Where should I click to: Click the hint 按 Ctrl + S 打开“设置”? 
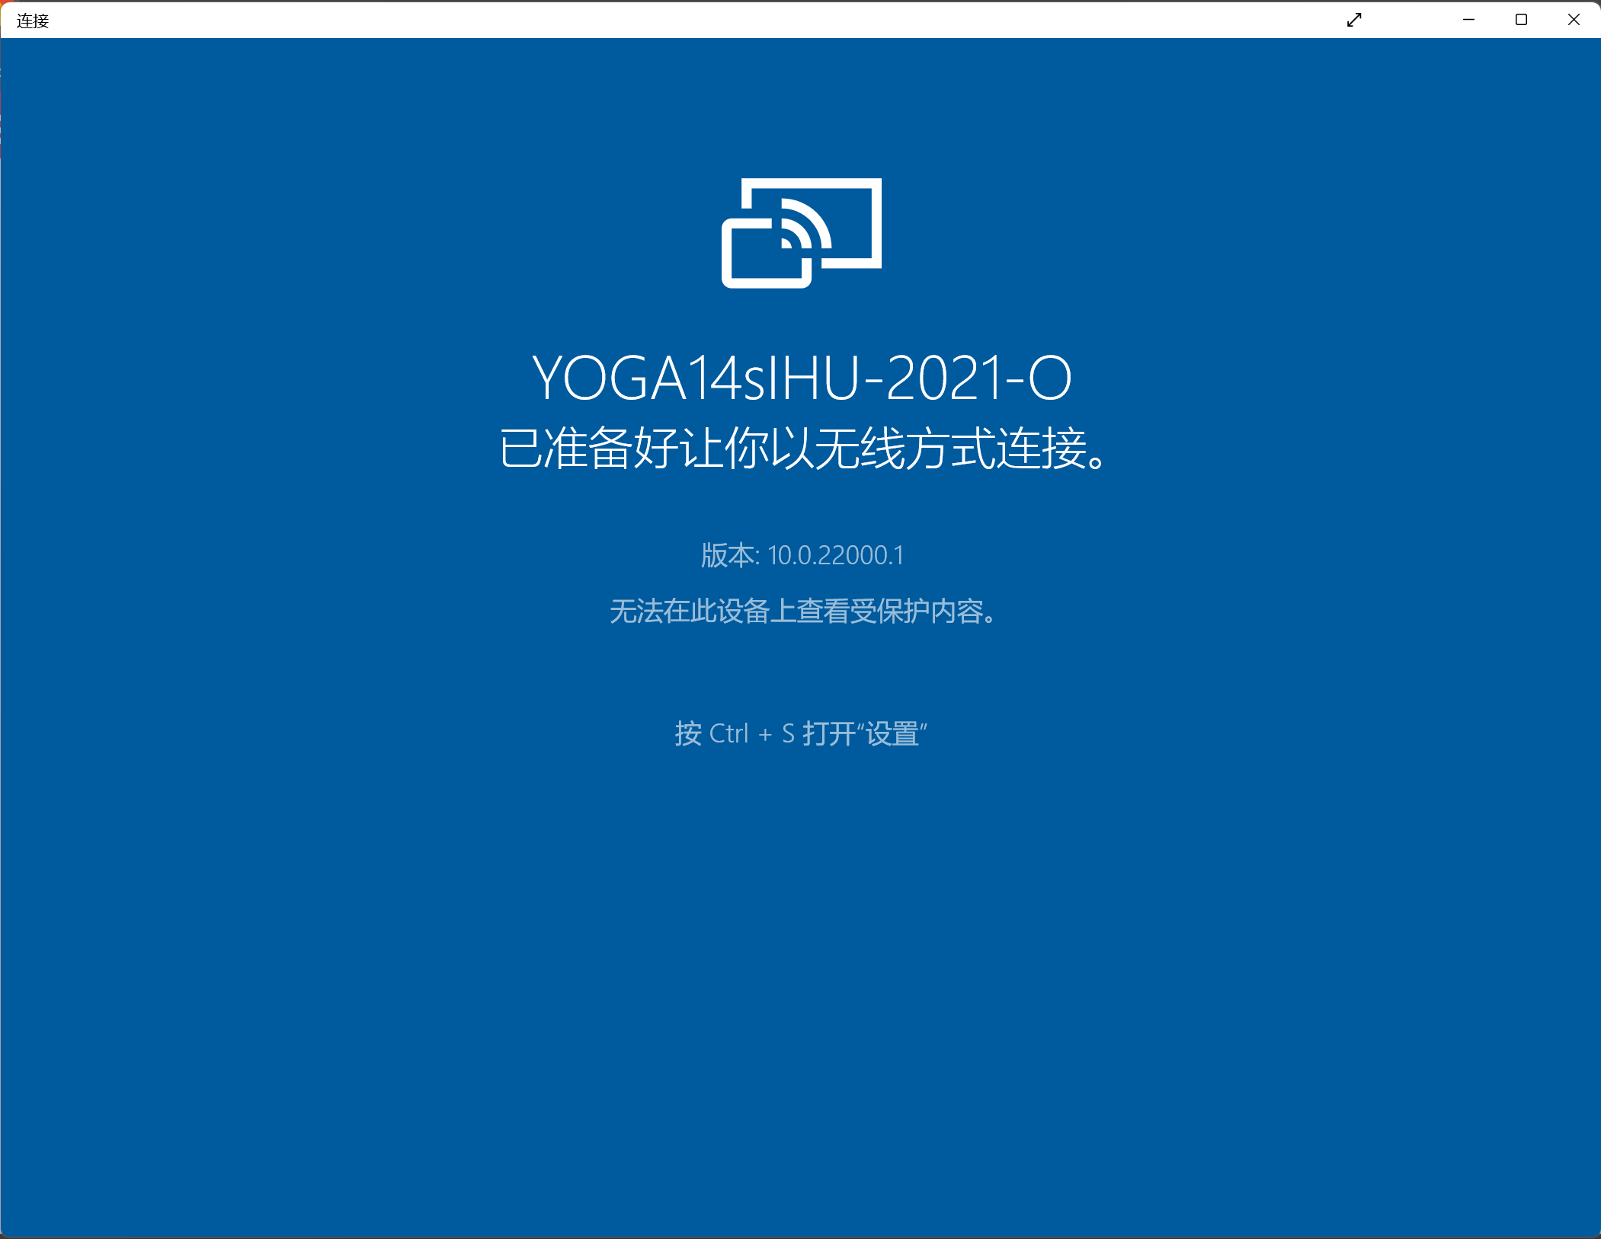801,734
